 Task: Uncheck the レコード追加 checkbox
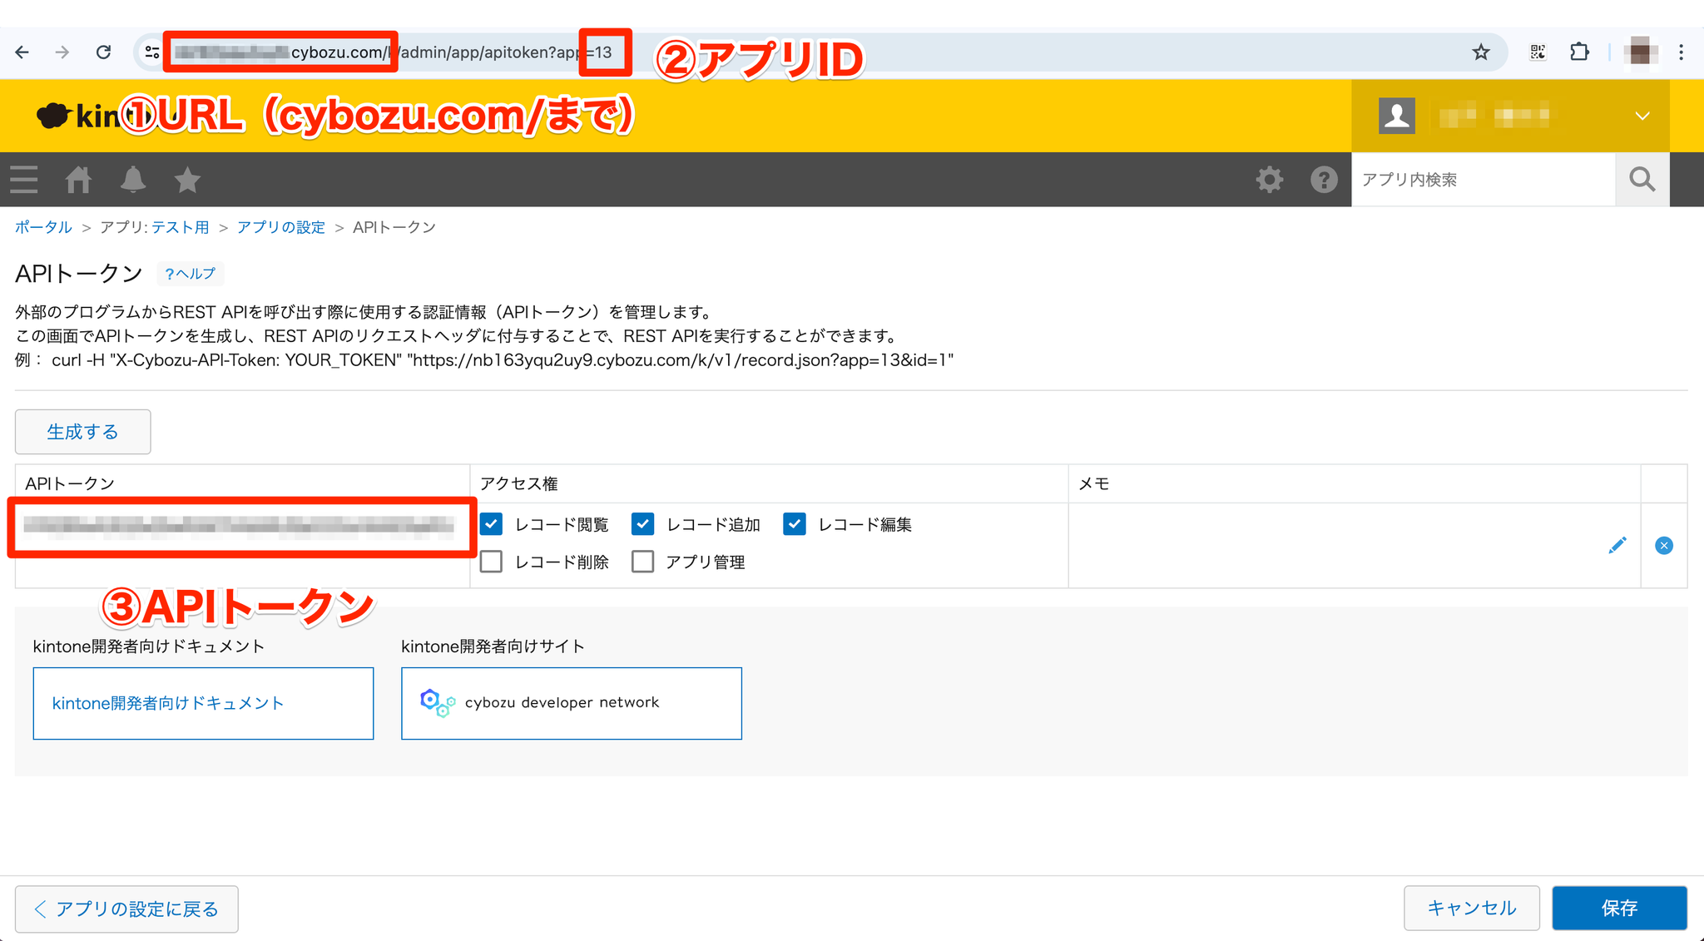[x=642, y=524]
